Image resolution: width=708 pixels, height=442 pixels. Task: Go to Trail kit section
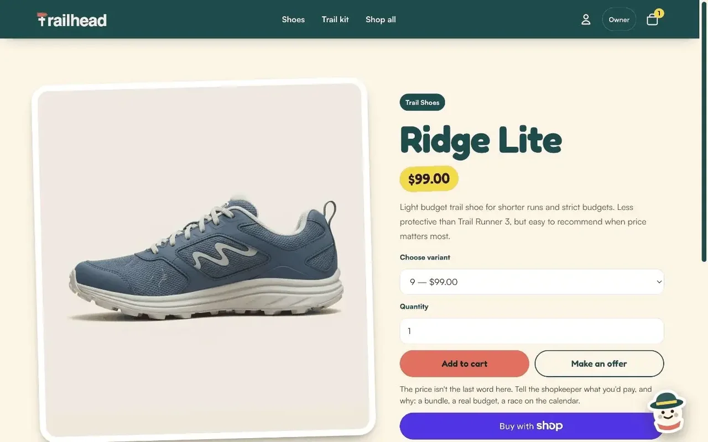coord(335,19)
